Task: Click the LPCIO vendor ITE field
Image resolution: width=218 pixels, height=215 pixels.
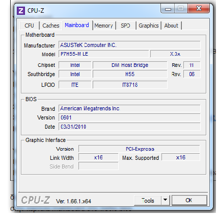Action: tap(75, 85)
